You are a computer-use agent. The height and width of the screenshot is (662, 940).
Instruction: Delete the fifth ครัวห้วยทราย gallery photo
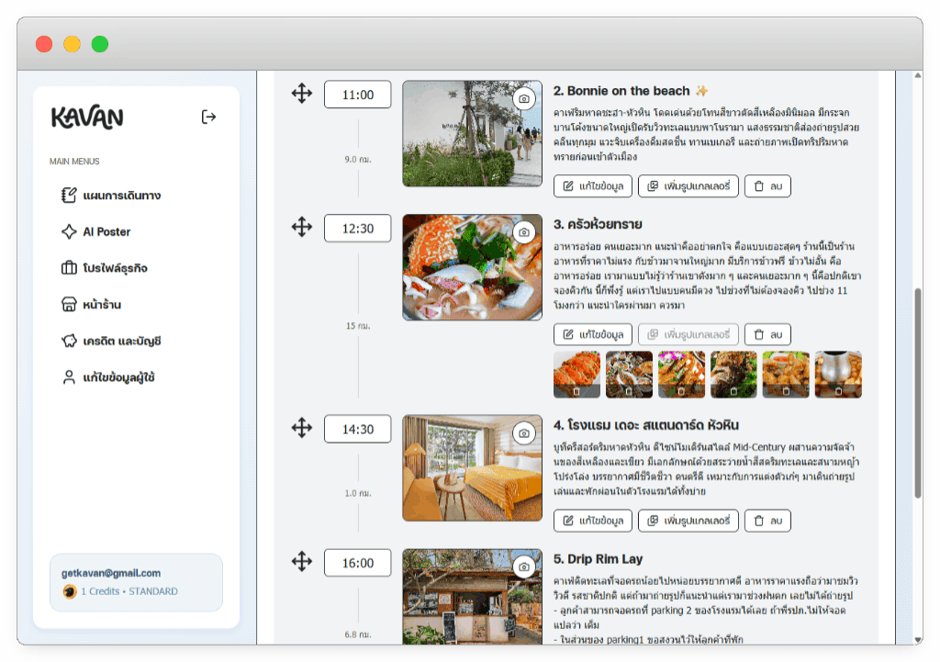[x=786, y=391]
